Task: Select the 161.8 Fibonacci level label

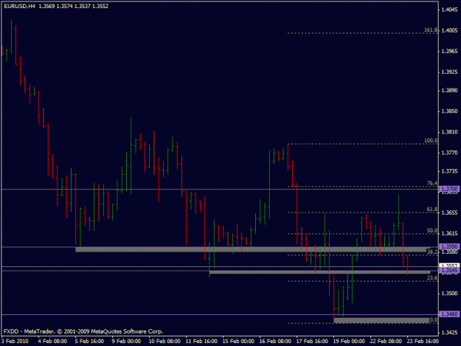Action: coord(431,30)
